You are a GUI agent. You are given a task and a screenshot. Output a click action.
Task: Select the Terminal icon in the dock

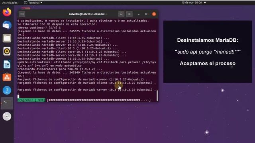point(7,103)
